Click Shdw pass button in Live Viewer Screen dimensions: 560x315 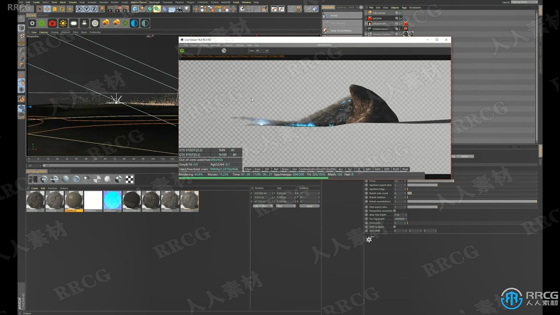[x=285, y=169]
